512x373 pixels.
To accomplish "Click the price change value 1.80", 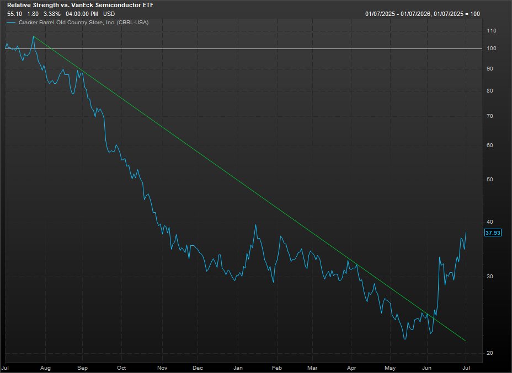I will point(33,14).
